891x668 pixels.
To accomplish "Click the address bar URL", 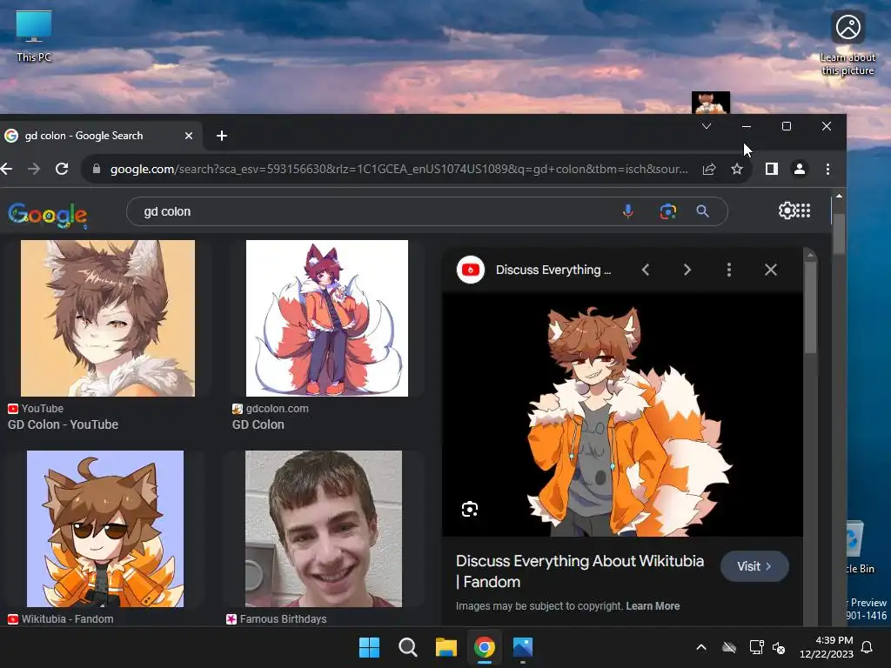I will click(399, 169).
